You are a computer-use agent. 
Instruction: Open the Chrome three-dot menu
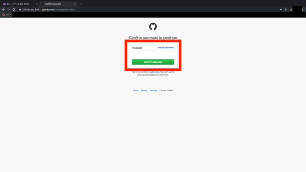point(303,10)
